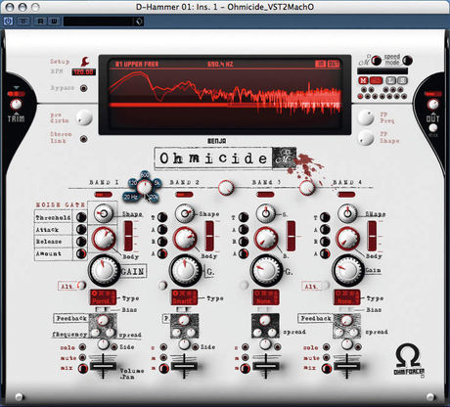Viewport: 450px width, 407px height.
Task: Click the Band 1 GAIN knob
Action: (104, 270)
